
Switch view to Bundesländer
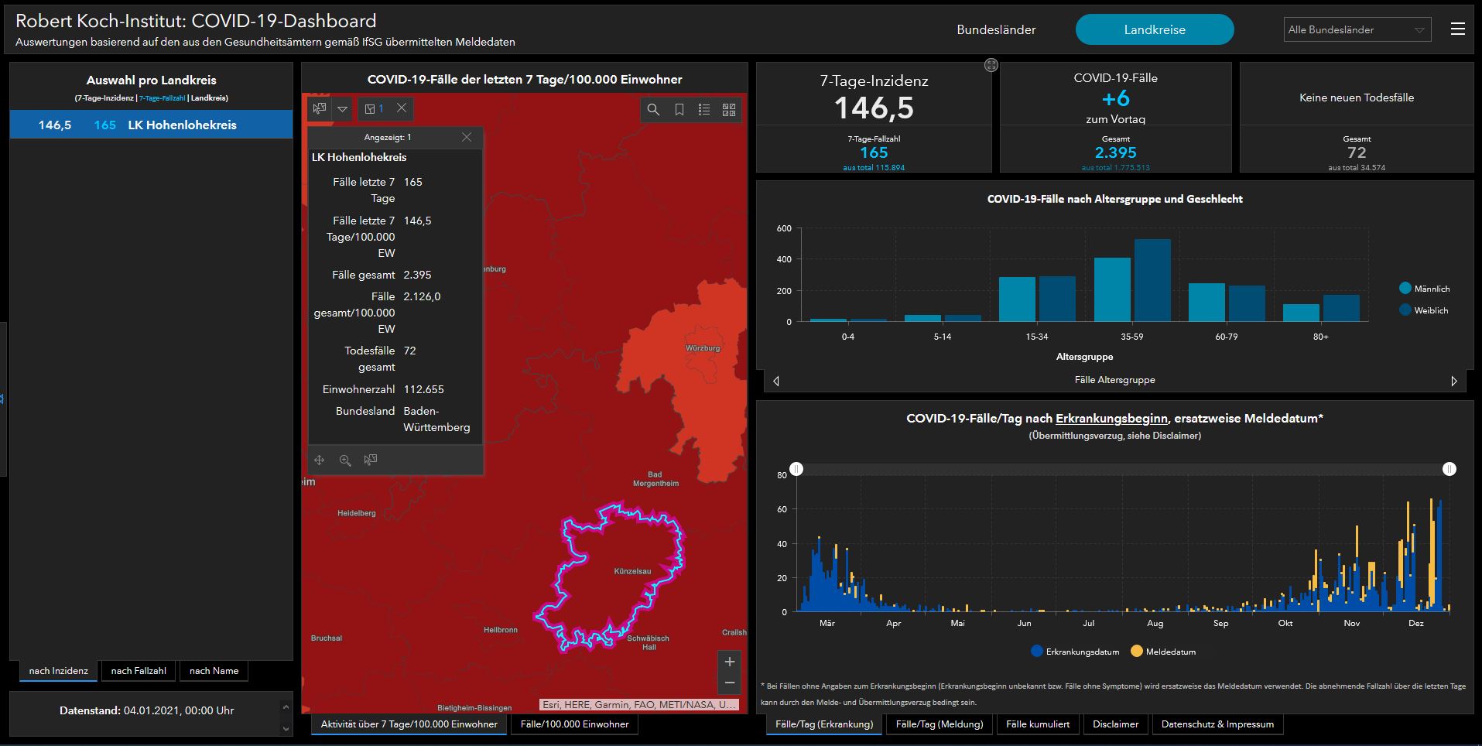[996, 30]
